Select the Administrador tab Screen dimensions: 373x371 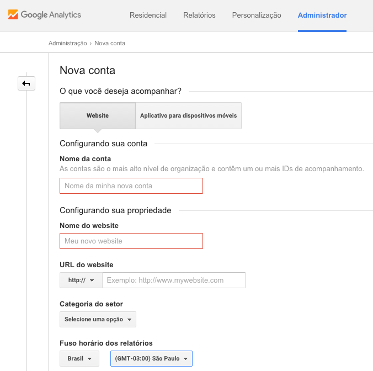point(322,15)
